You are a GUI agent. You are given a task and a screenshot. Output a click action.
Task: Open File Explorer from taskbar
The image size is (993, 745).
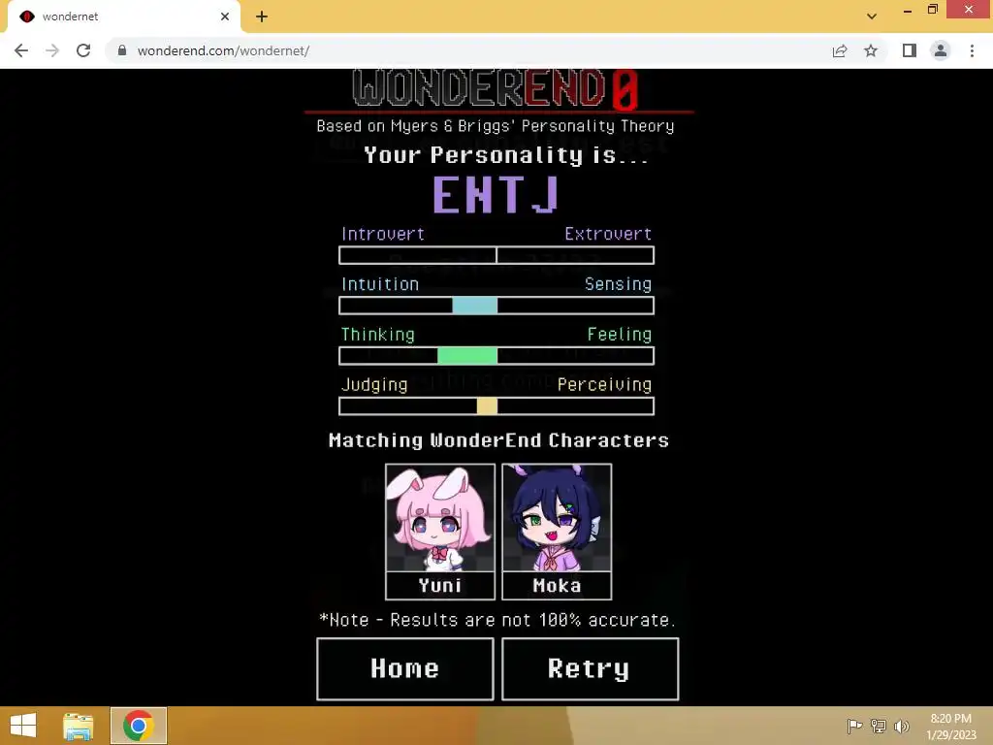[x=78, y=726]
